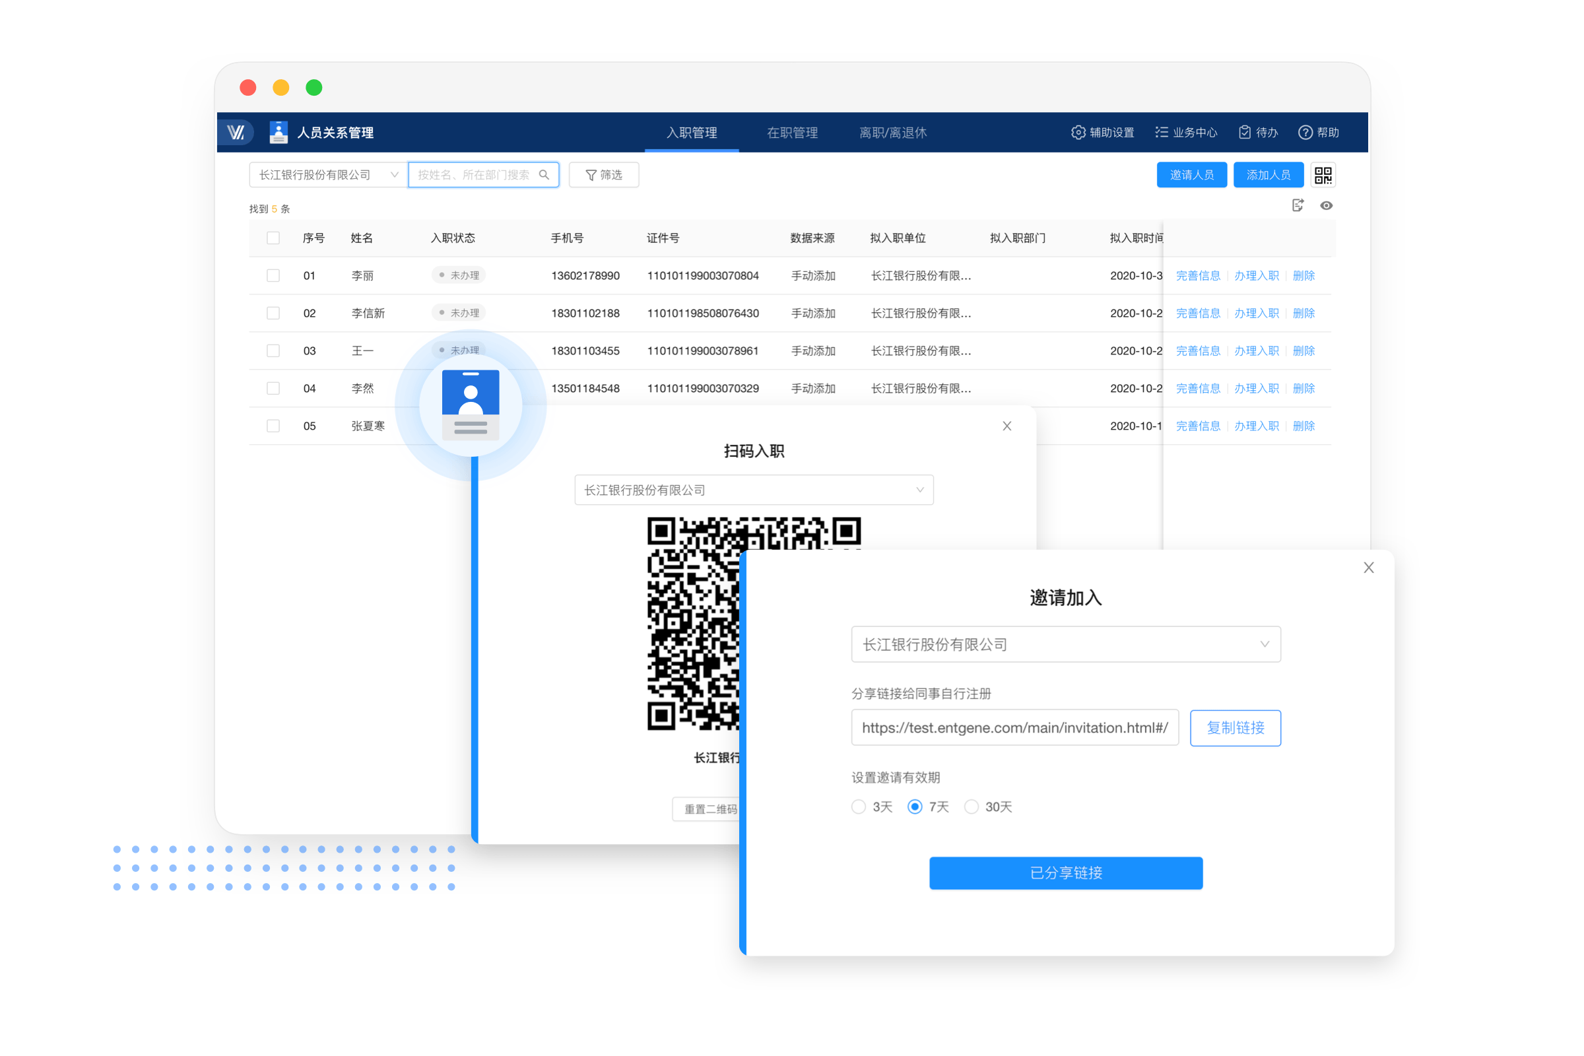
Task: Click the export table icon
Action: (1298, 205)
